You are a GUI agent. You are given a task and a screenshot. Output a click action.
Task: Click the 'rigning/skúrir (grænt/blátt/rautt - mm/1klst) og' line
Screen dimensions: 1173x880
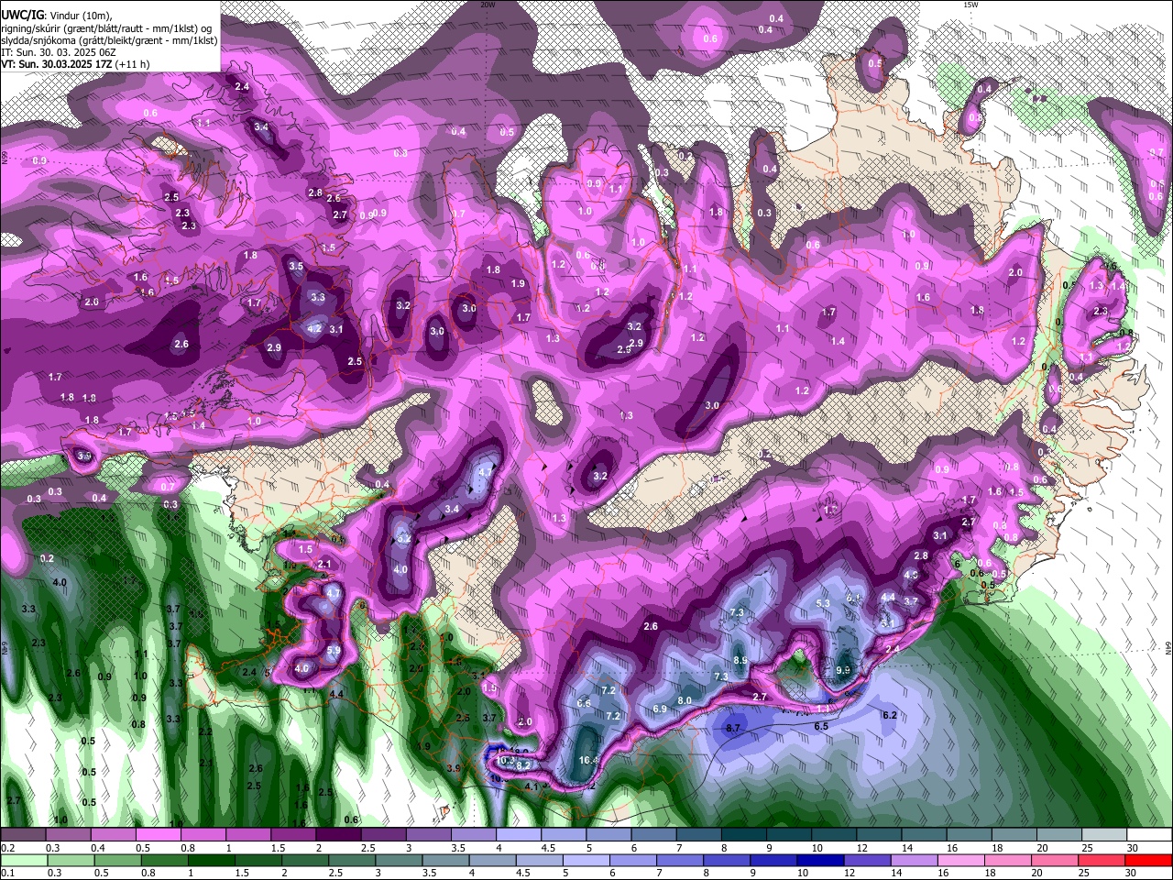107,28
